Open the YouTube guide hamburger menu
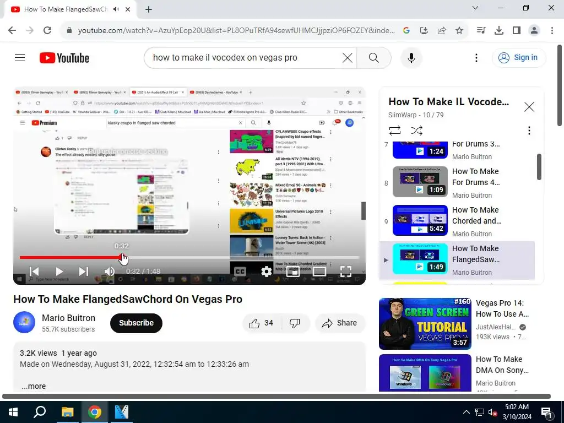This screenshot has height=423, width=564. (20, 57)
